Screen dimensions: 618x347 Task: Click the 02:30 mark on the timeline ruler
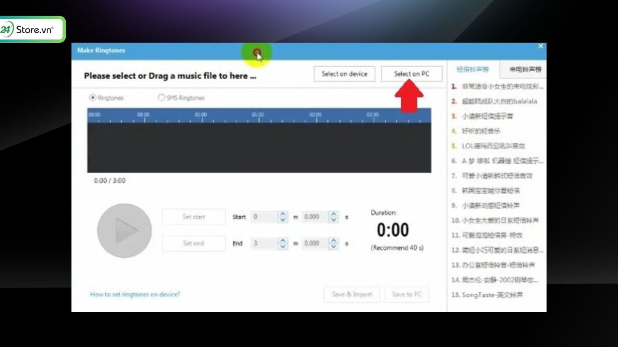(x=373, y=115)
